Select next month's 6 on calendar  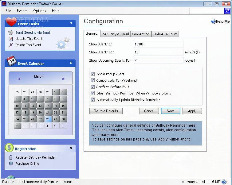(63, 126)
